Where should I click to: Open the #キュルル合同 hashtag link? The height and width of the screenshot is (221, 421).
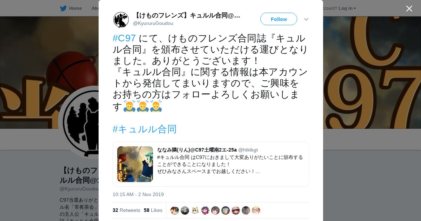tap(145, 129)
